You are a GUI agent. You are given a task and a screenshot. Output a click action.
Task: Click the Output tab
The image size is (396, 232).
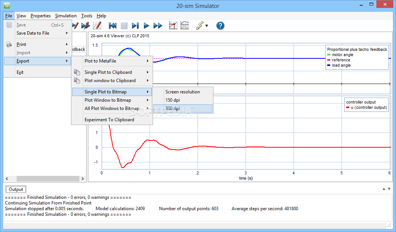click(x=16, y=189)
